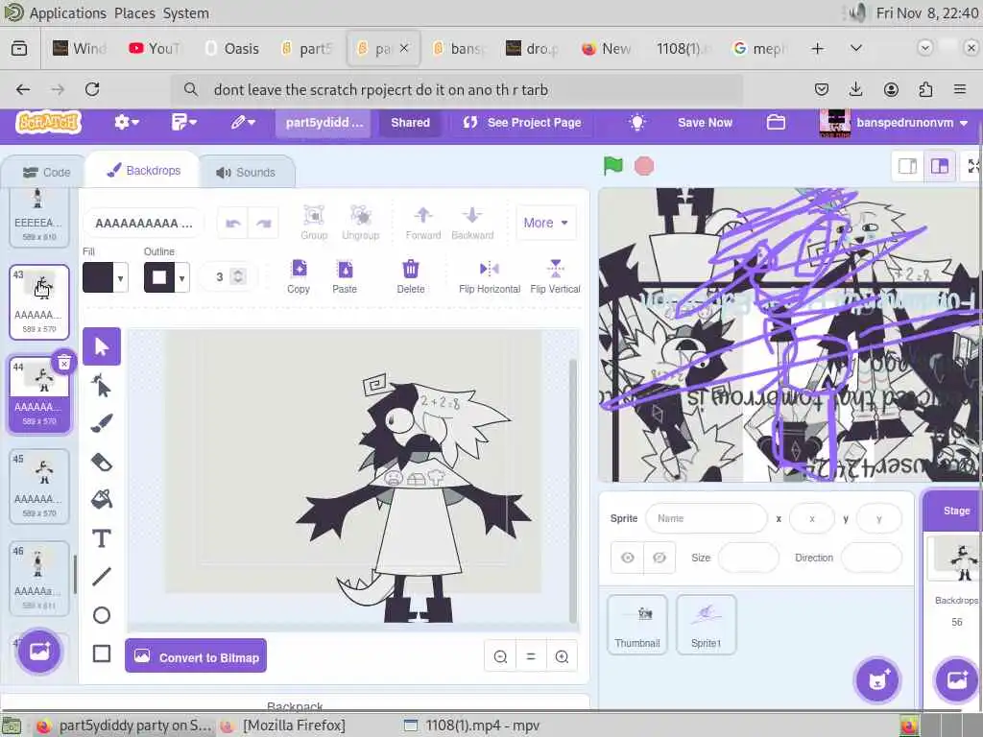
Task: Select the Reshape tool
Action: (x=102, y=386)
